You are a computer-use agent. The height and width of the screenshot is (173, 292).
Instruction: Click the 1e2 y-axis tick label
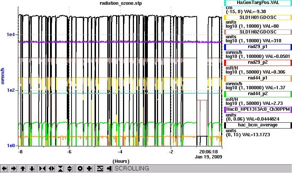(x=11, y=90)
